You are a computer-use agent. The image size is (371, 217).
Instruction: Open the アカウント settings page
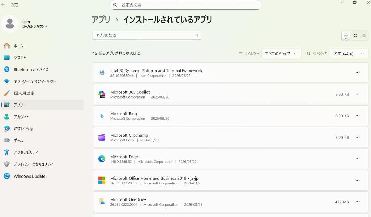(42, 116)
